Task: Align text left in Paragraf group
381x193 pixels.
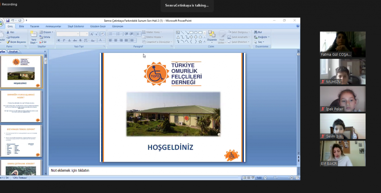Action: [110, 40]
